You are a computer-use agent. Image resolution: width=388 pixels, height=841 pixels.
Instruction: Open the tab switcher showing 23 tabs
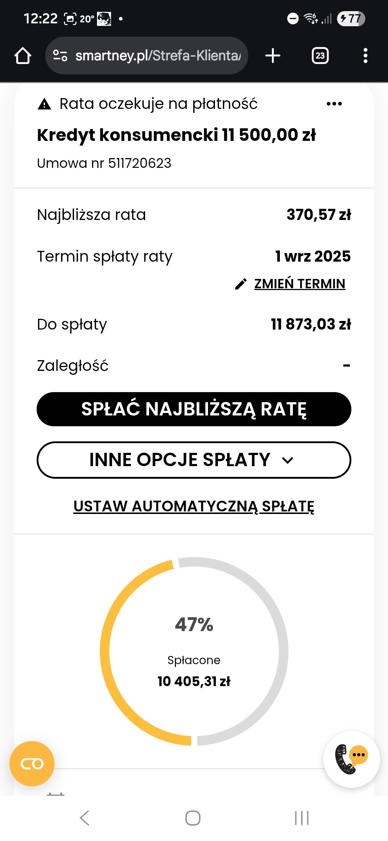pyautogui.click(x=320, y=56)
